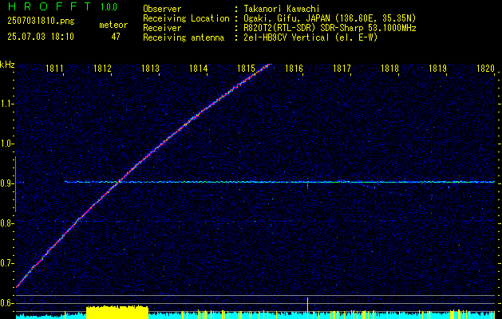The image size is (502, 319).
Task: Click the Receiver field label
Action: (x=162, y=28)
